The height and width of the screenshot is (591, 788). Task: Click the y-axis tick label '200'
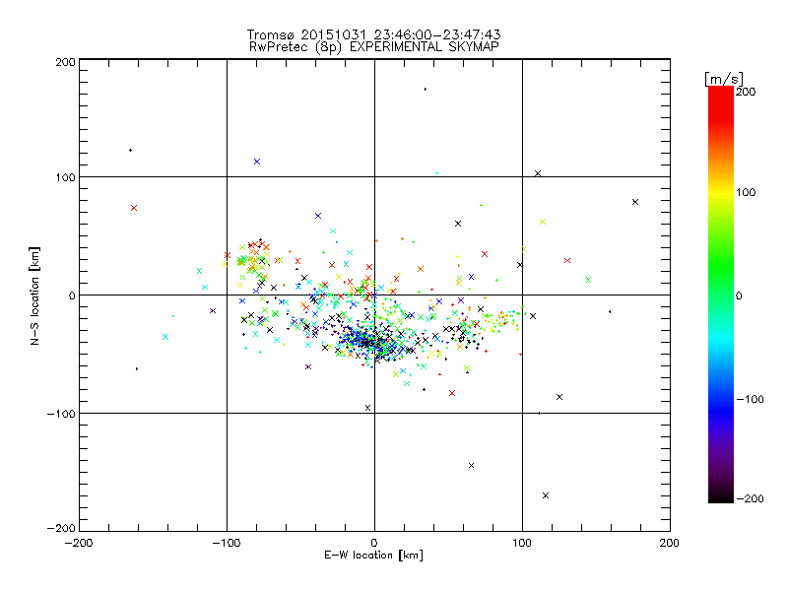(x=65, y=62)
